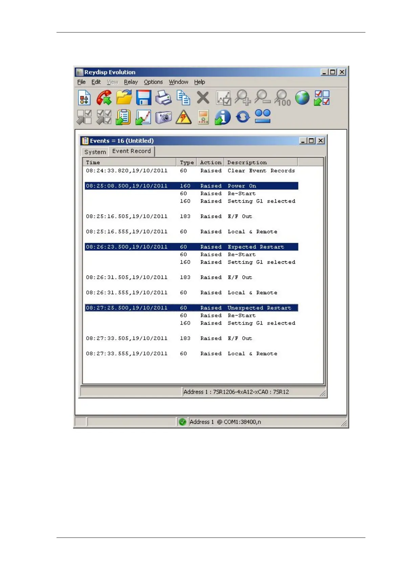Print with the printer toolbar icon
Screen dimensions: 403x570
[x=163, y=98]
